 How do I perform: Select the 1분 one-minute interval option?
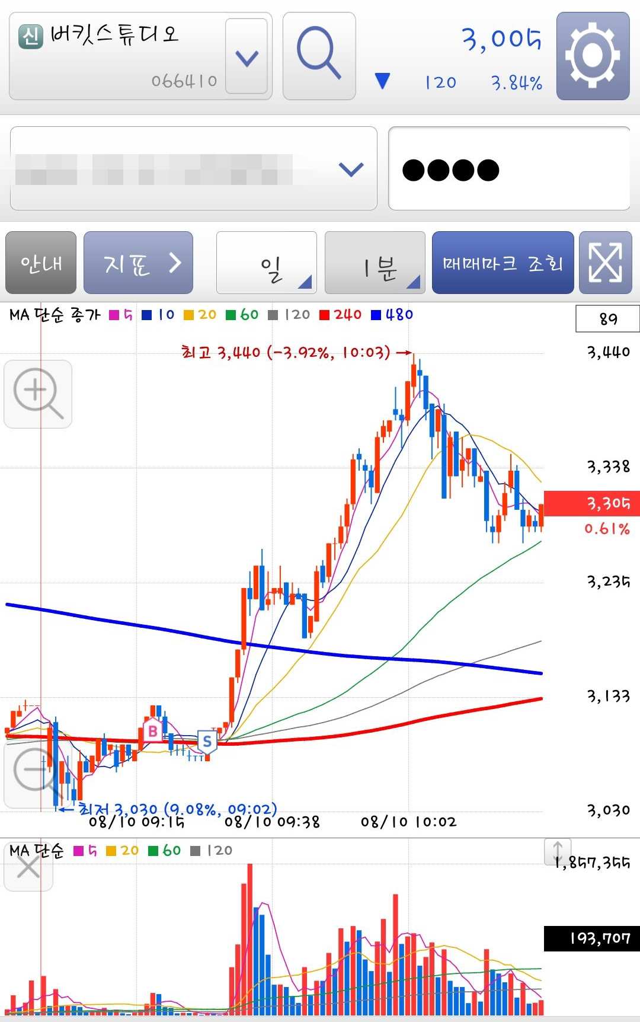click(375, 263)
